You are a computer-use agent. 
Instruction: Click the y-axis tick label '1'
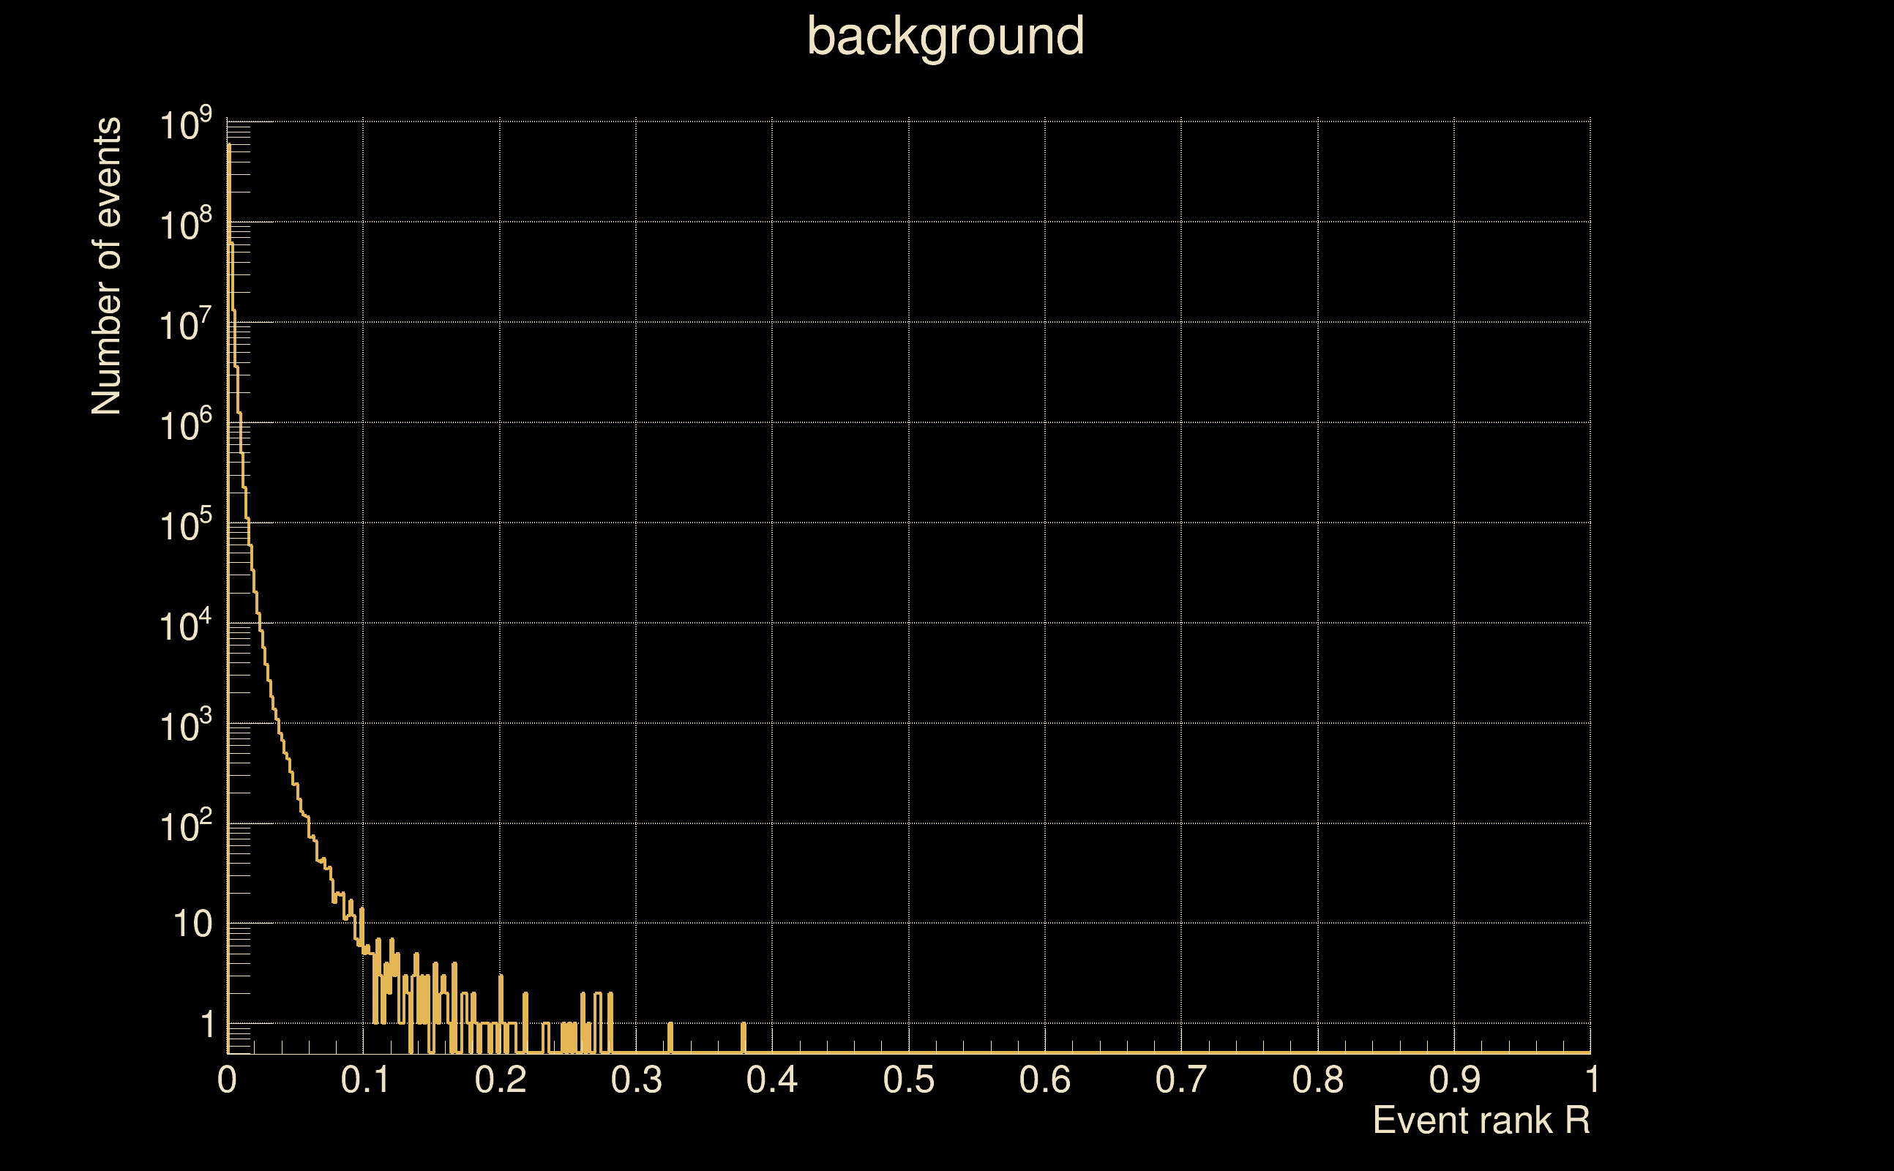pos(207,1025)
